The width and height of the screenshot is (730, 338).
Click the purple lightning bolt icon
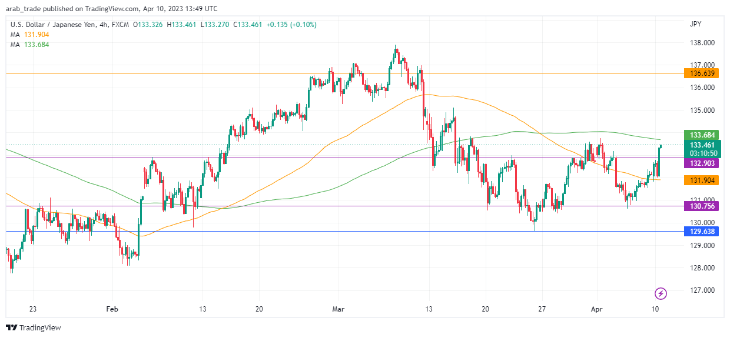[661, 293]
